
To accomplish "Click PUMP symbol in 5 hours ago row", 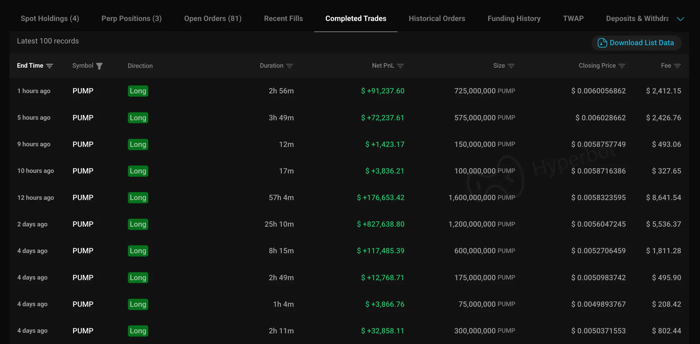I will point(83,118).
